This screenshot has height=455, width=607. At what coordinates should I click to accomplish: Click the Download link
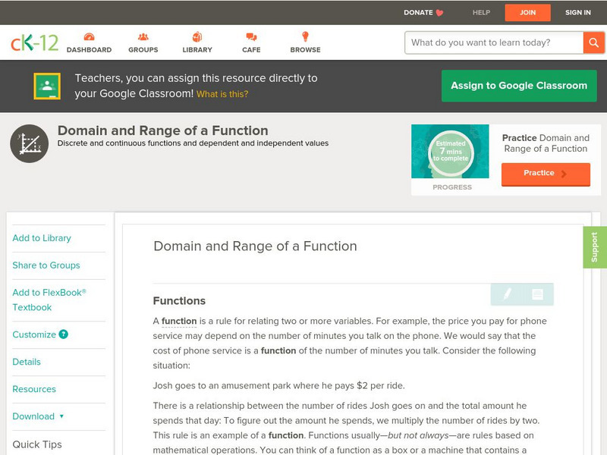[x=33, y=416]
